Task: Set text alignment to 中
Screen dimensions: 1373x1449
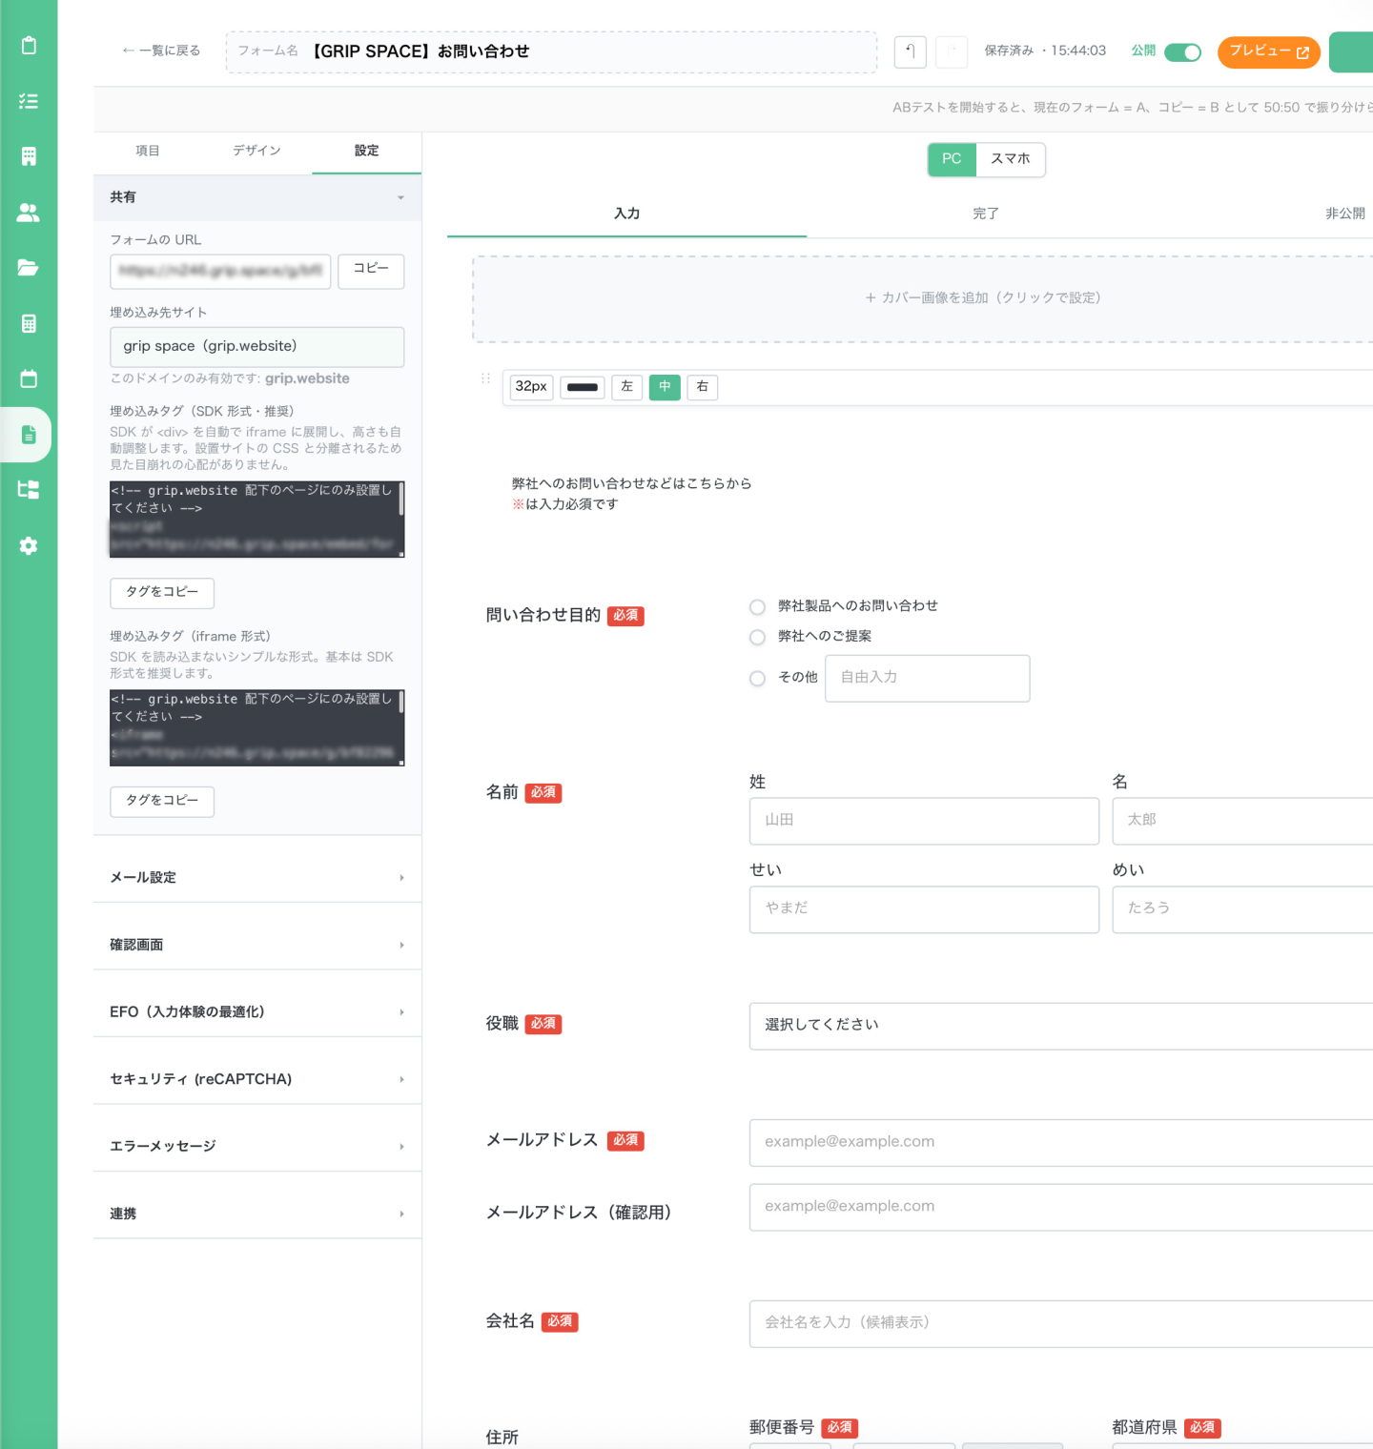Action: pyautogui.click(x=665, y=387)
